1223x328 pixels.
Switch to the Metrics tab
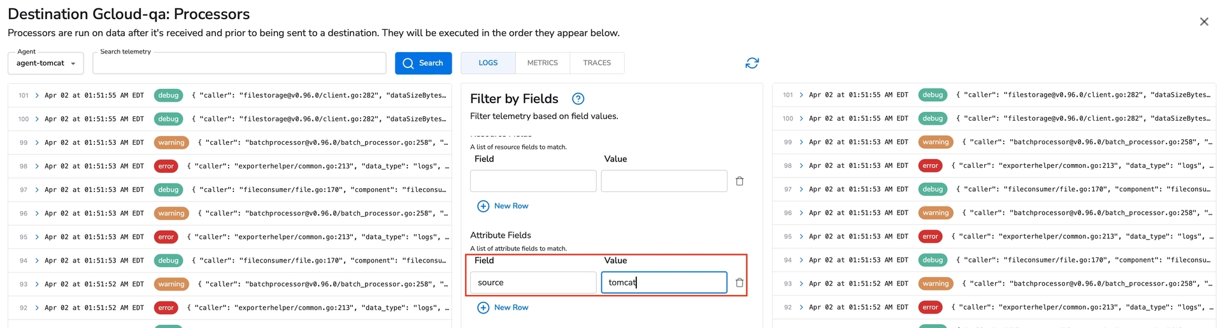(x=542, y=63)
